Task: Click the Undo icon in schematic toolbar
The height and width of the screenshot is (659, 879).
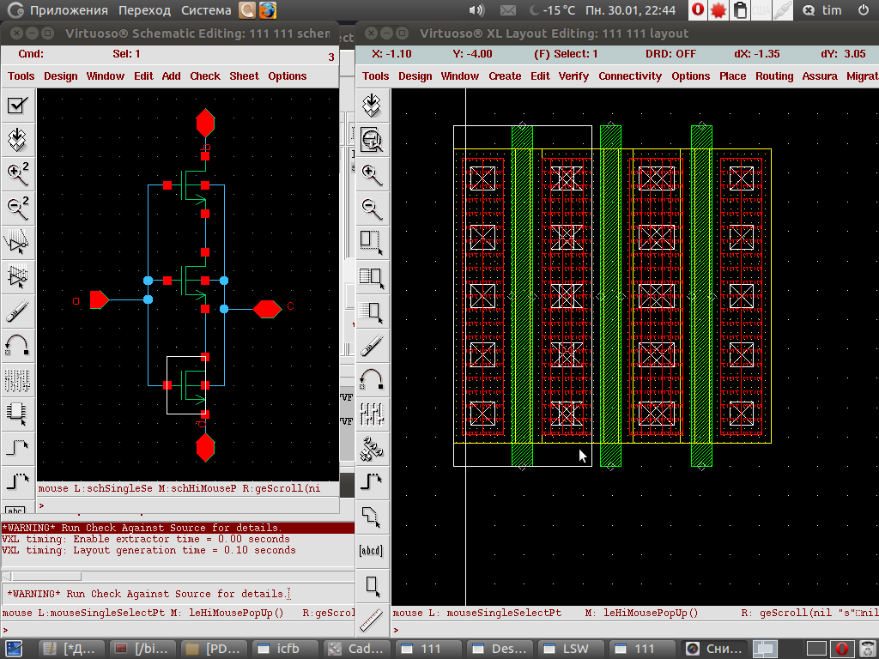Action: tap(18, 345)
